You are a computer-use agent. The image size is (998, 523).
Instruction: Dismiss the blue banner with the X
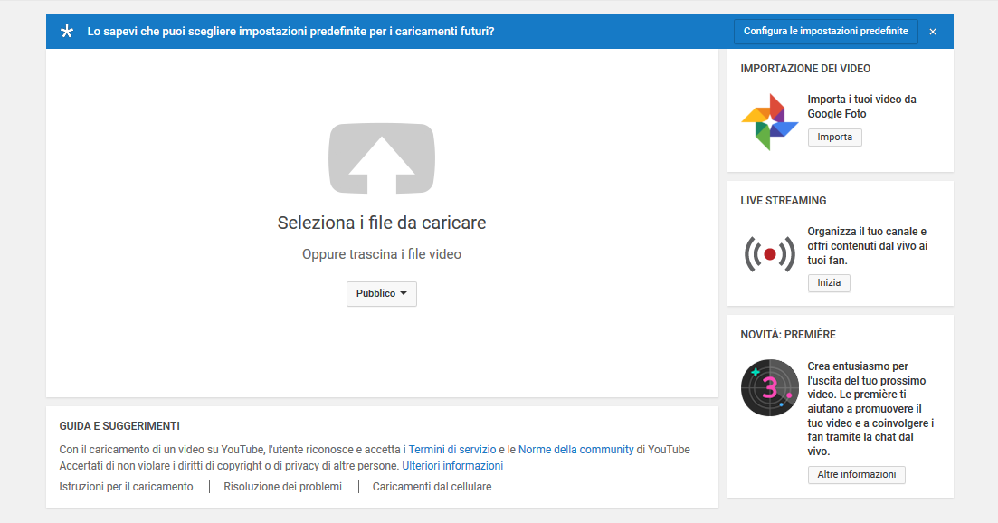933,32
